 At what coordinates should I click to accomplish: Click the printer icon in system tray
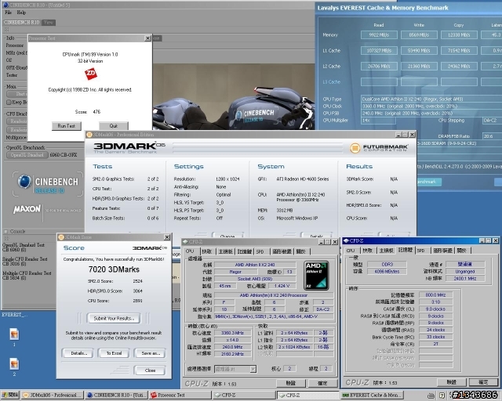431,396
